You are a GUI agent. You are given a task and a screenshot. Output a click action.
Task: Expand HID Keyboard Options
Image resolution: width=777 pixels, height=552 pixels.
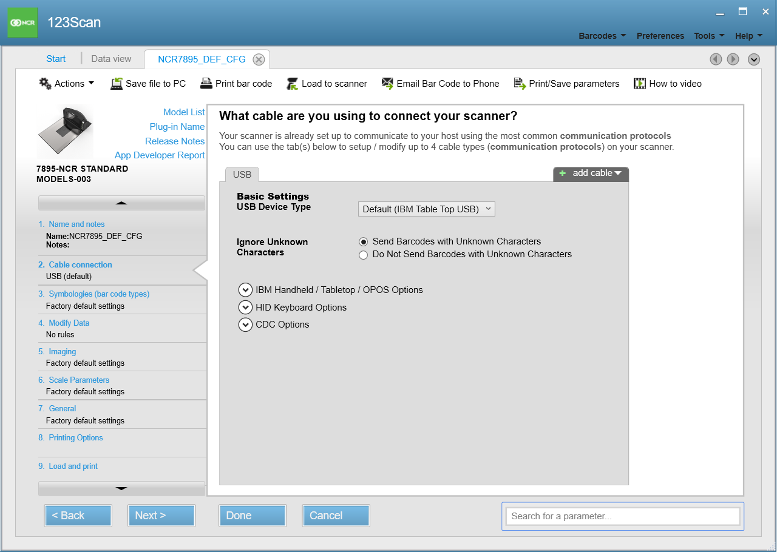click(x=245, y=308)
